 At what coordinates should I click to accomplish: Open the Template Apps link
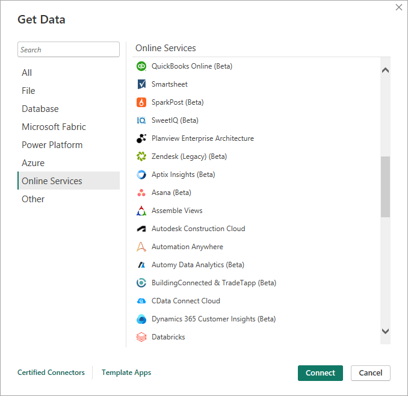pos(126,373)
